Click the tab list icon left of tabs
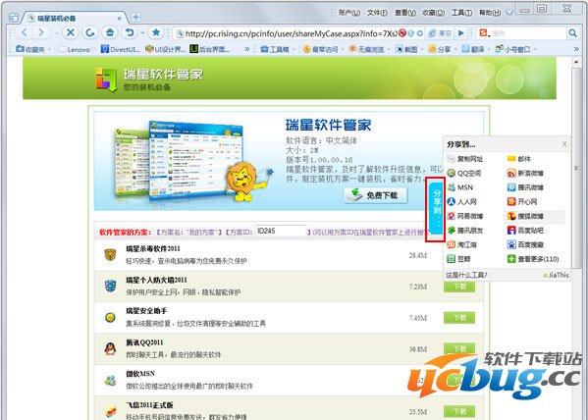 click(14, 18)
